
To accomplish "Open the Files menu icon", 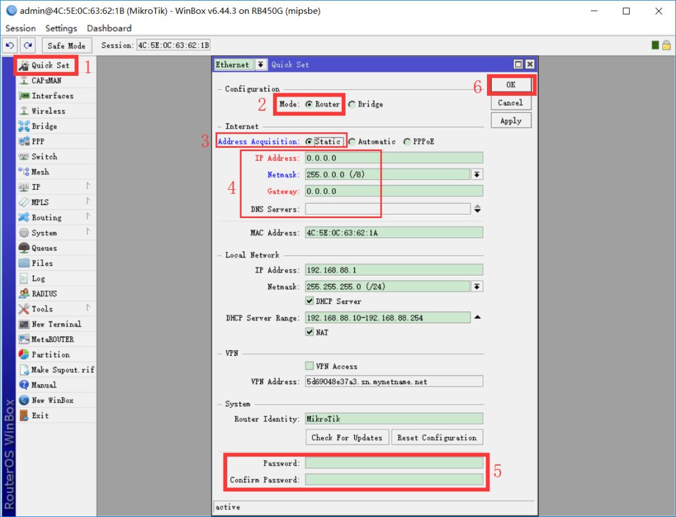I will [x=24, y=263].
